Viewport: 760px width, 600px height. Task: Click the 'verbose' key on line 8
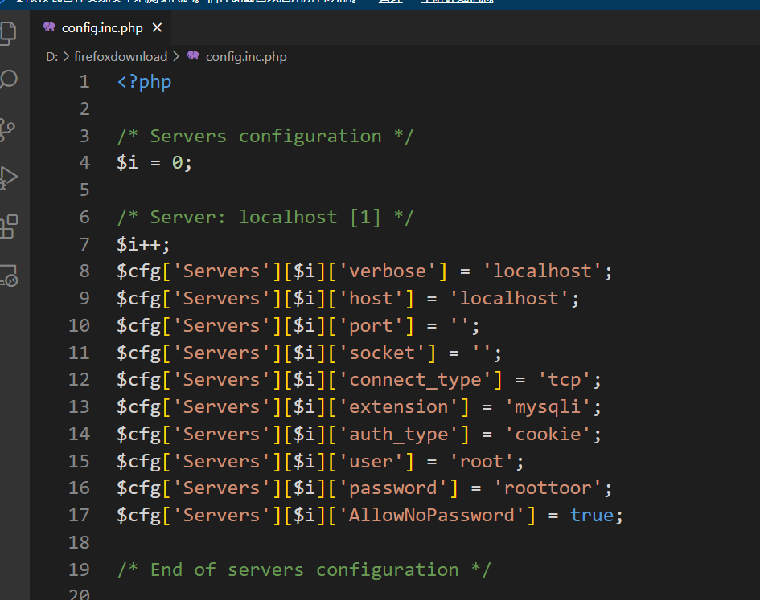pos(388,271)
